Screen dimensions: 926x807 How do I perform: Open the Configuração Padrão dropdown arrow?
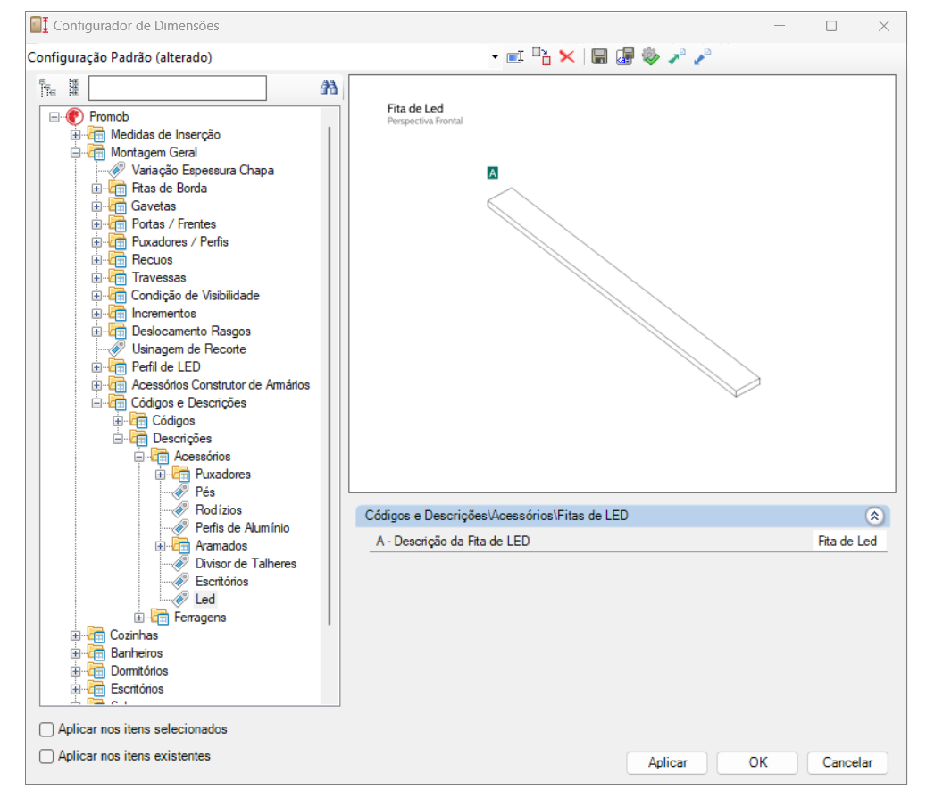(x=495, y=57)
